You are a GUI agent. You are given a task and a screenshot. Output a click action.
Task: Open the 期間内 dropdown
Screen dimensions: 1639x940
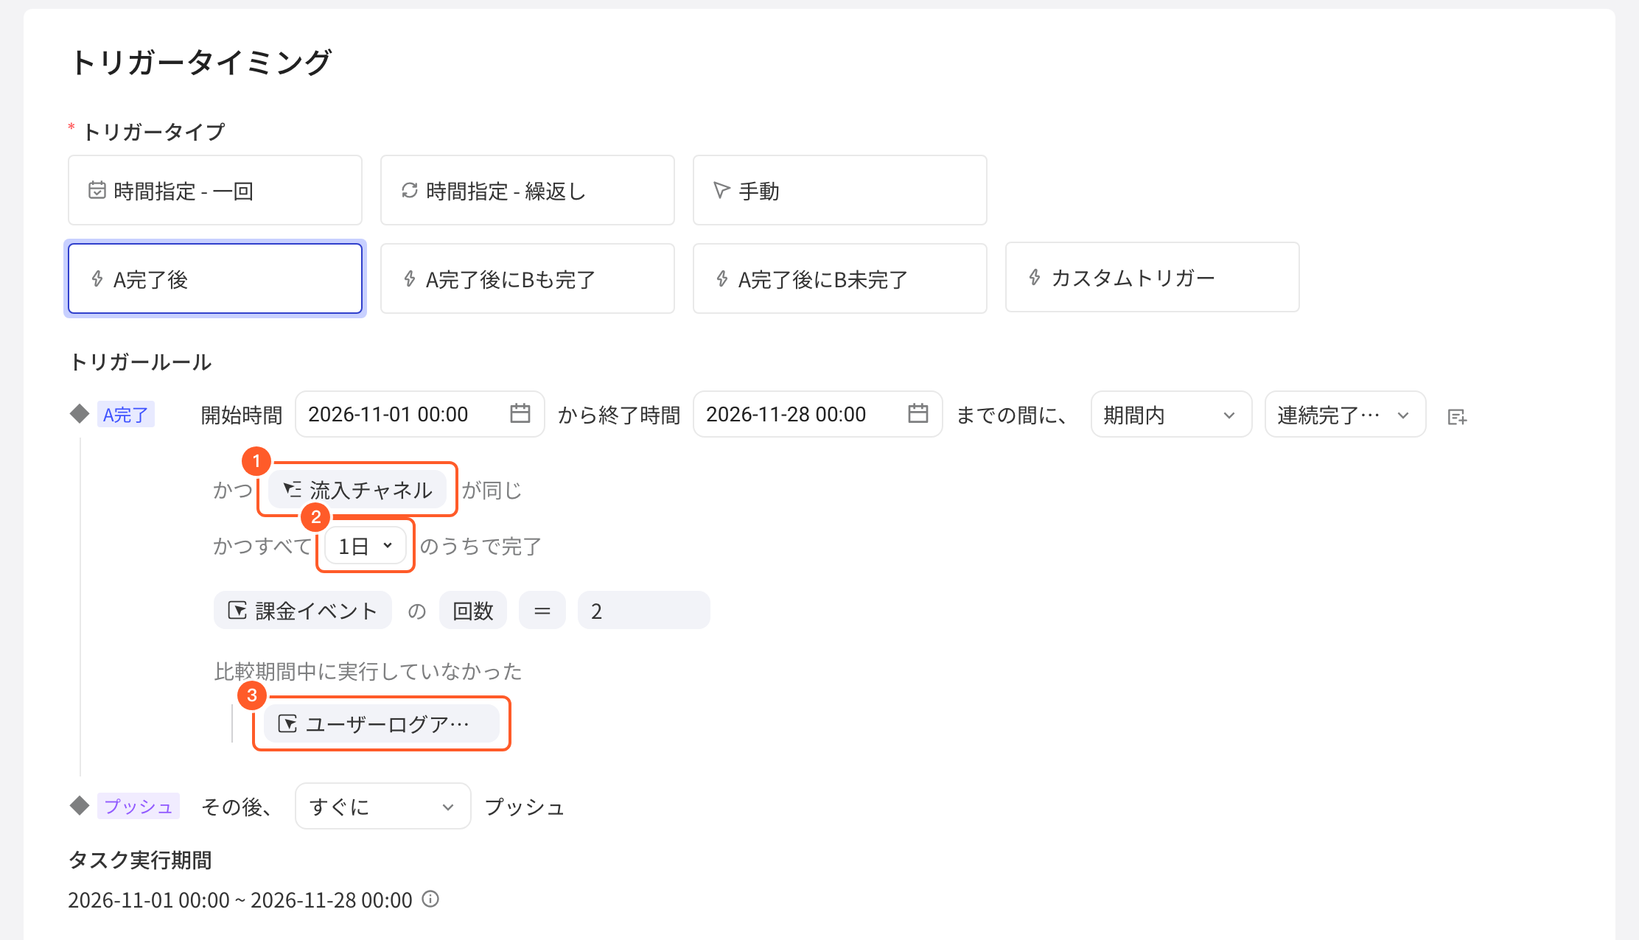(x=1172, y=414)
